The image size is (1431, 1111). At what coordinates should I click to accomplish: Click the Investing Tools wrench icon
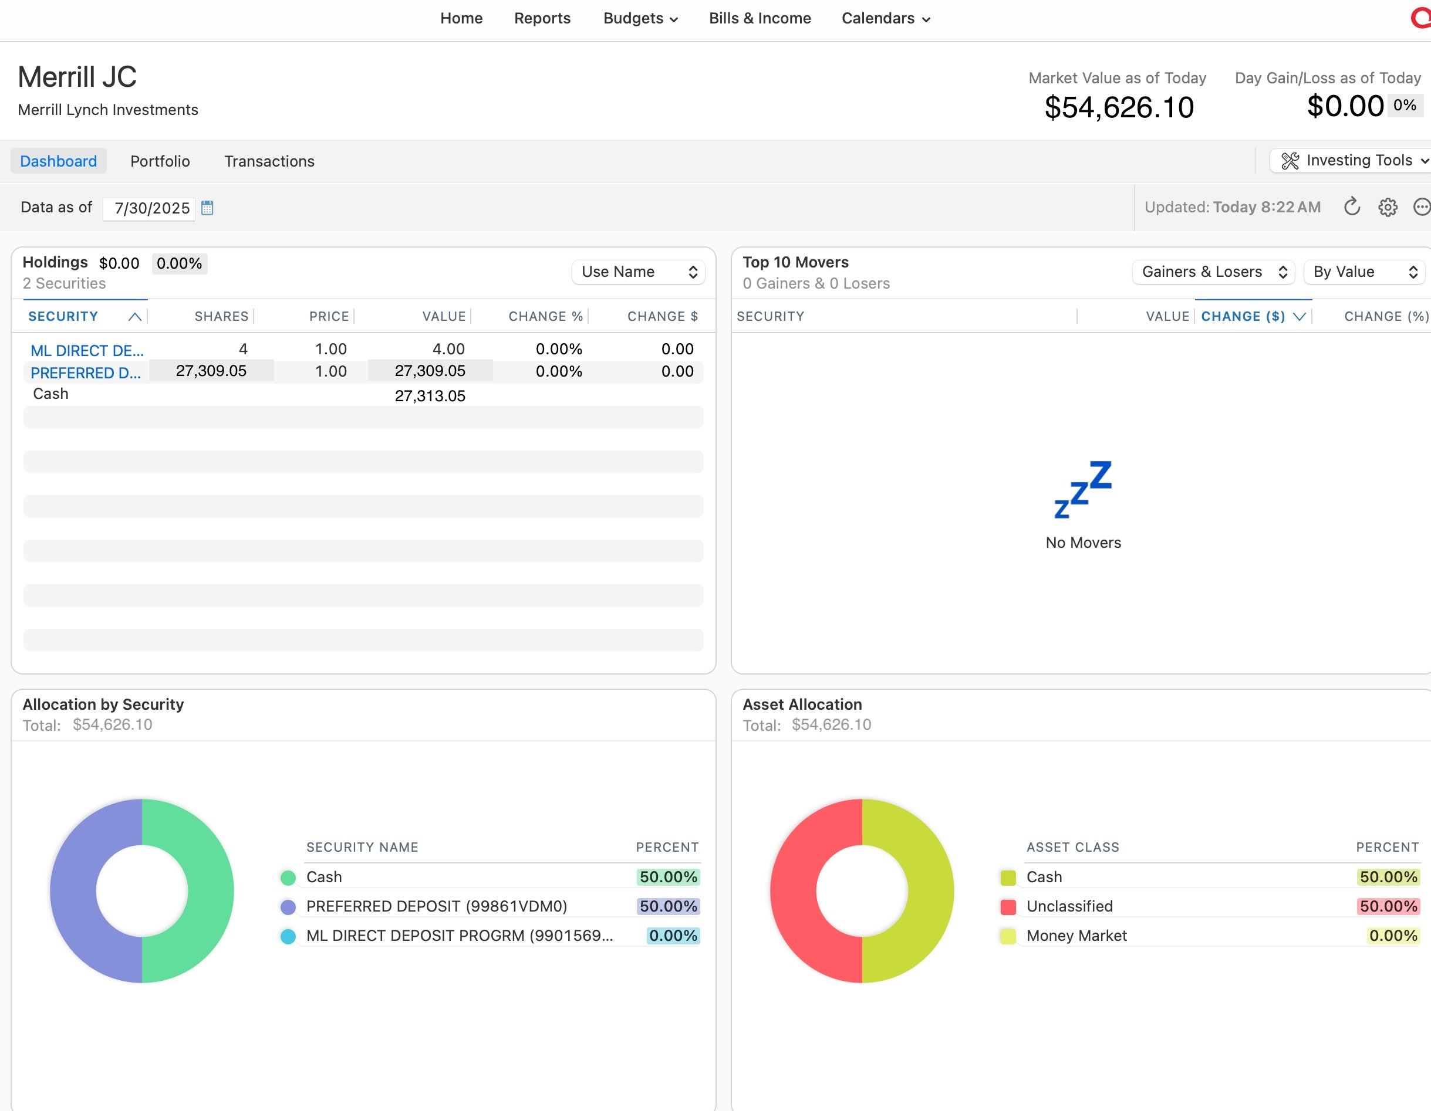click(1290, 161)
